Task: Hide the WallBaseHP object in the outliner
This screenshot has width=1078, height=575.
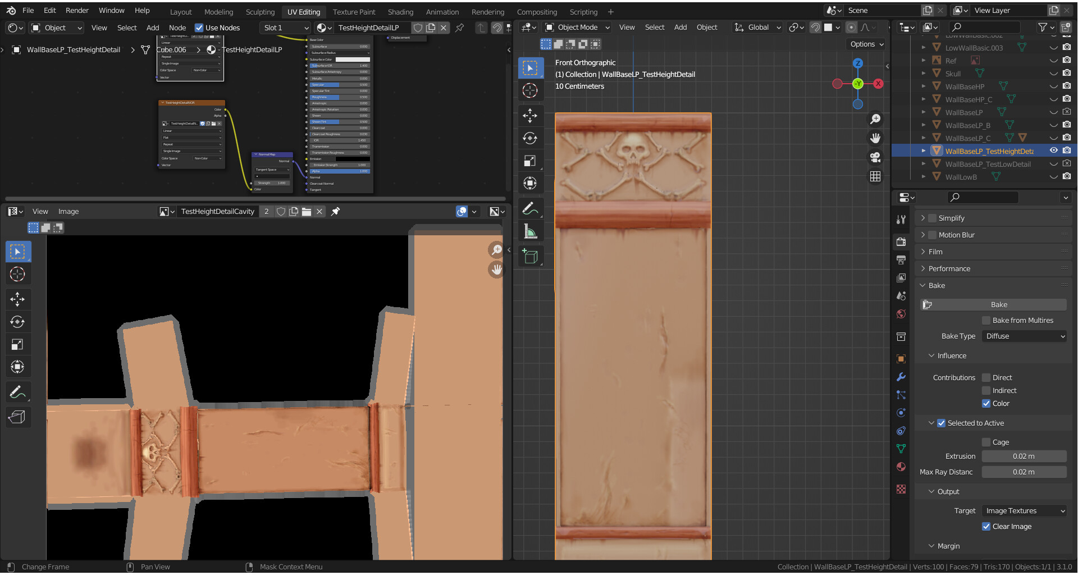Action: 1053,86
